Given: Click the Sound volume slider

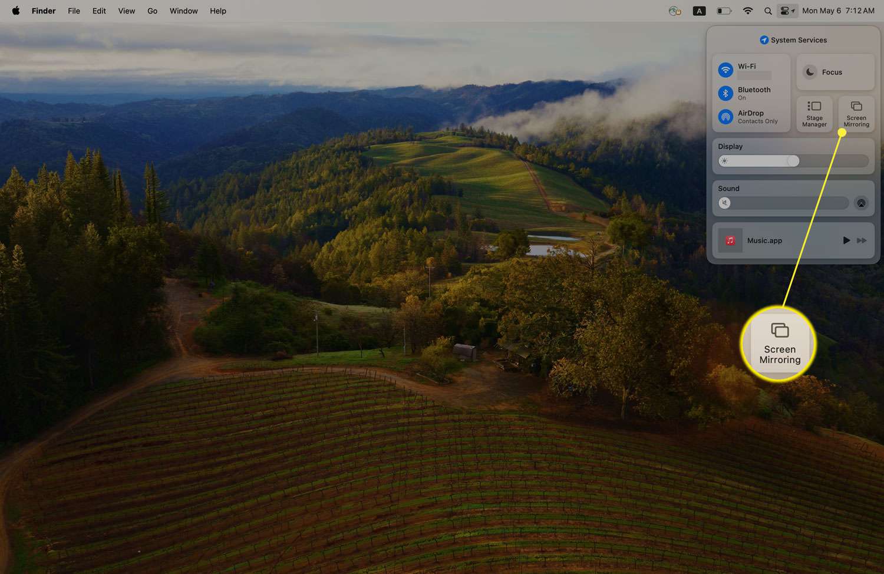Looking at the screenshot, I should coord(783,203).
